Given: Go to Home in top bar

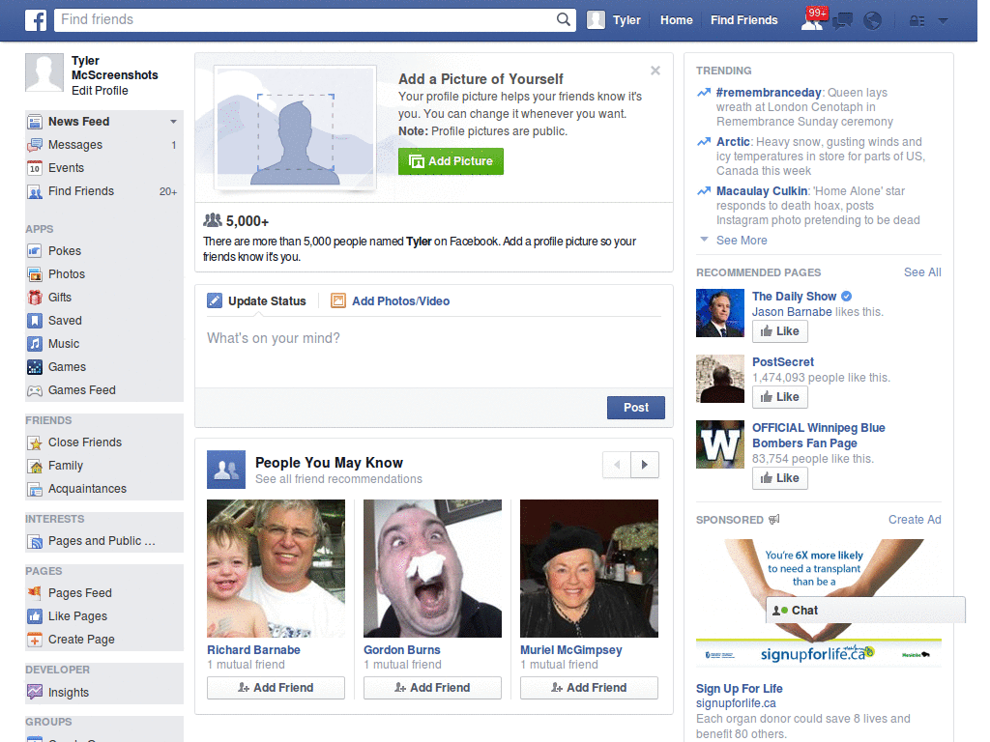Looking at the screenshot, I should pos(676,20).
